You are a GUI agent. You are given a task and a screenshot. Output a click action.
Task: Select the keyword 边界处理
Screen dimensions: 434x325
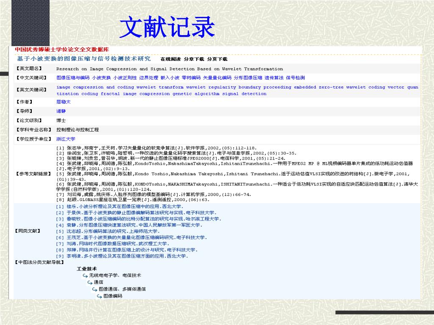coord(149,78)
